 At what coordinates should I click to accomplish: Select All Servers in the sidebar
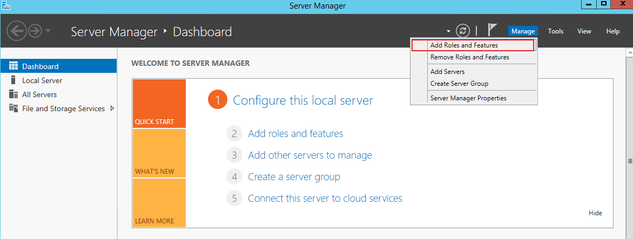click(58, 94)
